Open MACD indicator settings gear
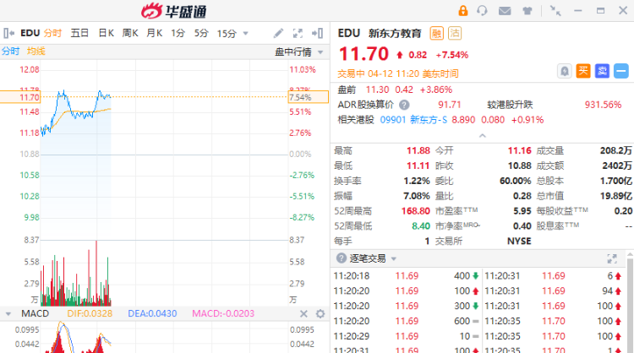The width and height of the screenshot is (634, 353). click(x=320, y=313)
